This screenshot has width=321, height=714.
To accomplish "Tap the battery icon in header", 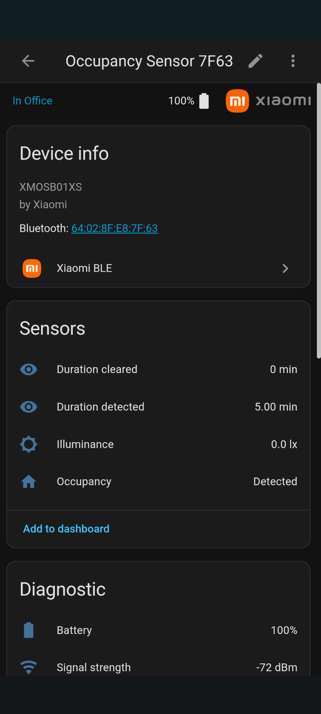I will [x=204, y=101].
